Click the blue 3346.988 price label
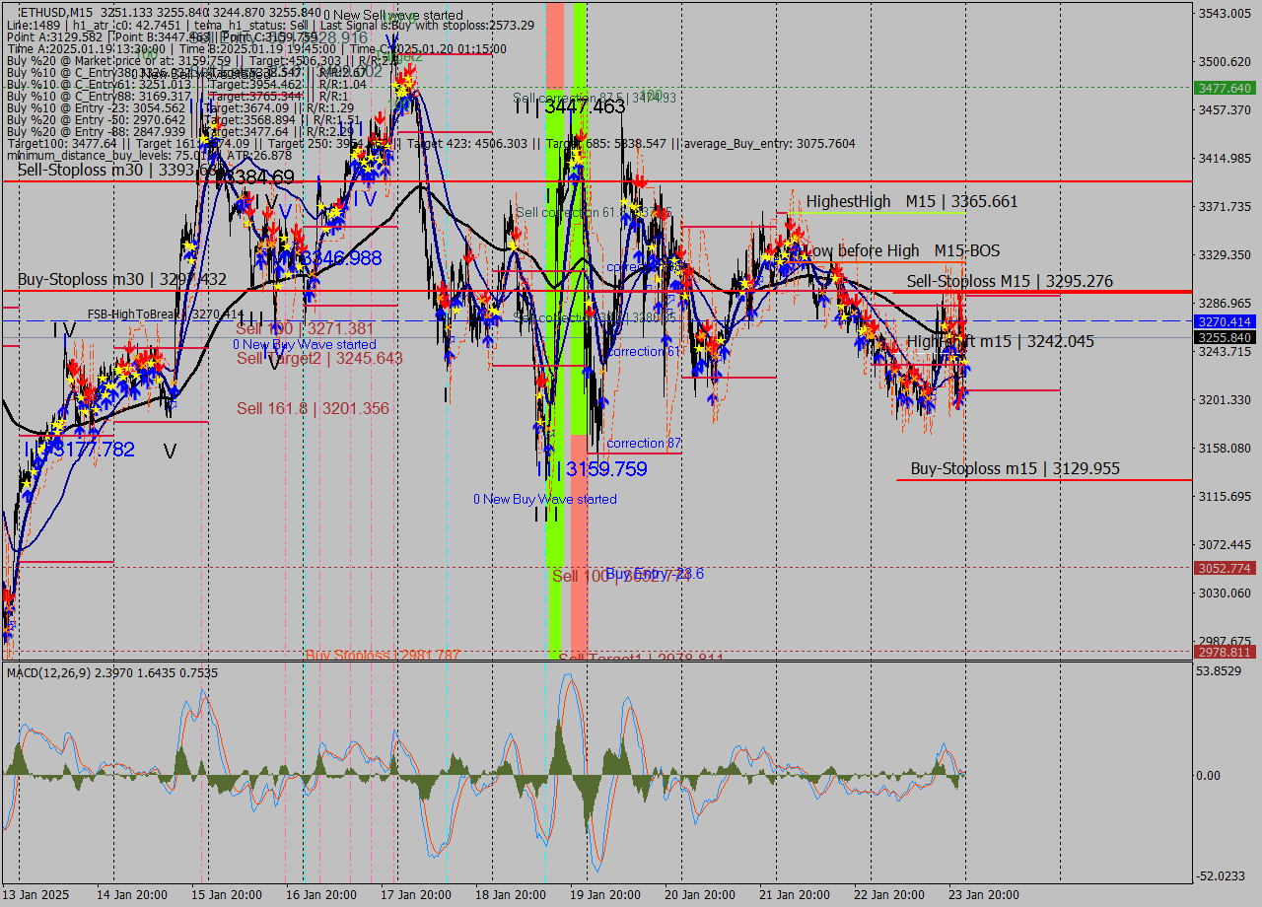Viewport: 1262px width, 907px height. [x=343, y=257]
